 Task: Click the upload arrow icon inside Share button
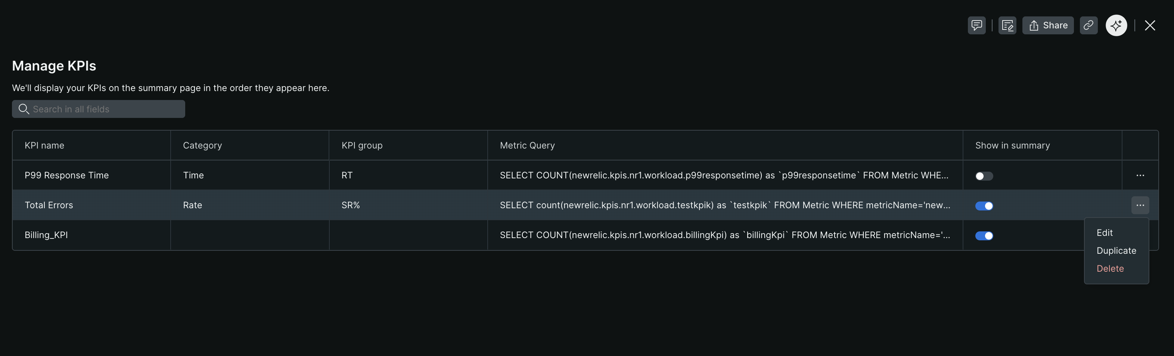pos(1034,25)
